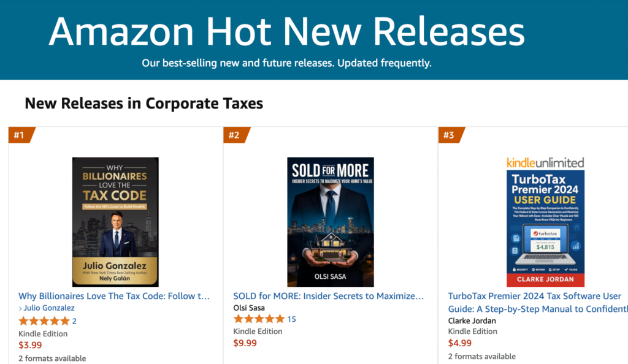Click the #1 rank badge
Screen dimensions: 628x364
20,135
